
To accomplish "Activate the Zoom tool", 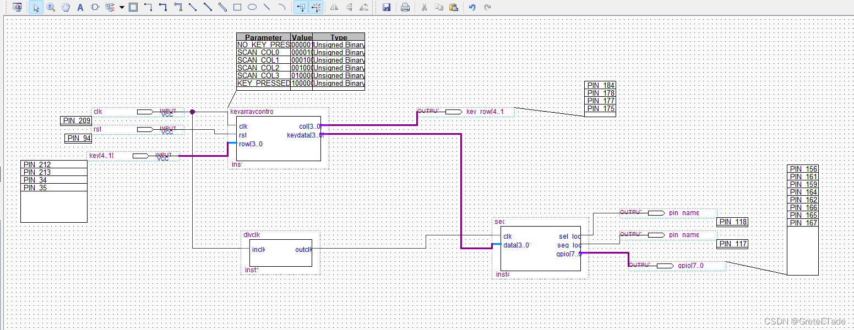I will [x=51, y=7].
